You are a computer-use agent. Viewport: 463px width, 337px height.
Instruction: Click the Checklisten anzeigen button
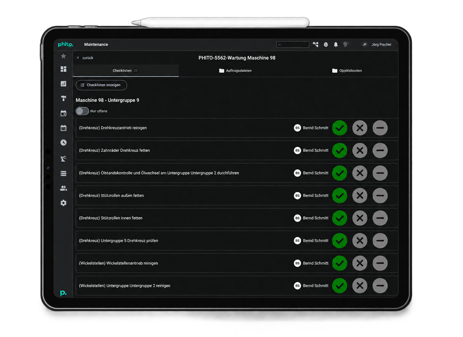[x=101, y=85]
